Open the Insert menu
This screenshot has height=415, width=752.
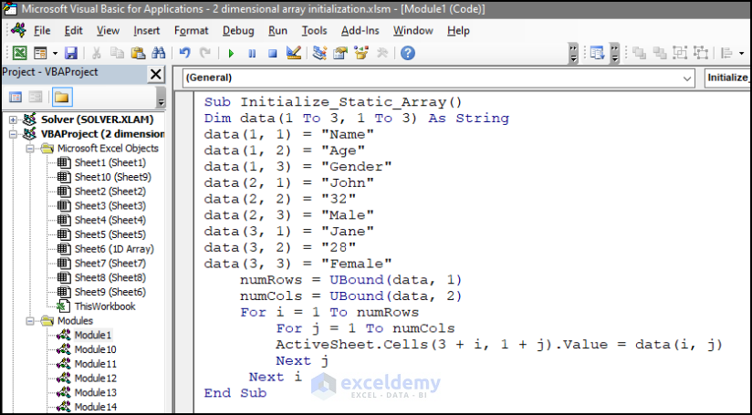click(x=146, y=31)
